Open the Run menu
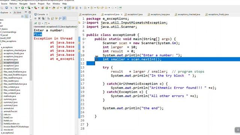Viewport: 240px width, 135px height. 48,3
